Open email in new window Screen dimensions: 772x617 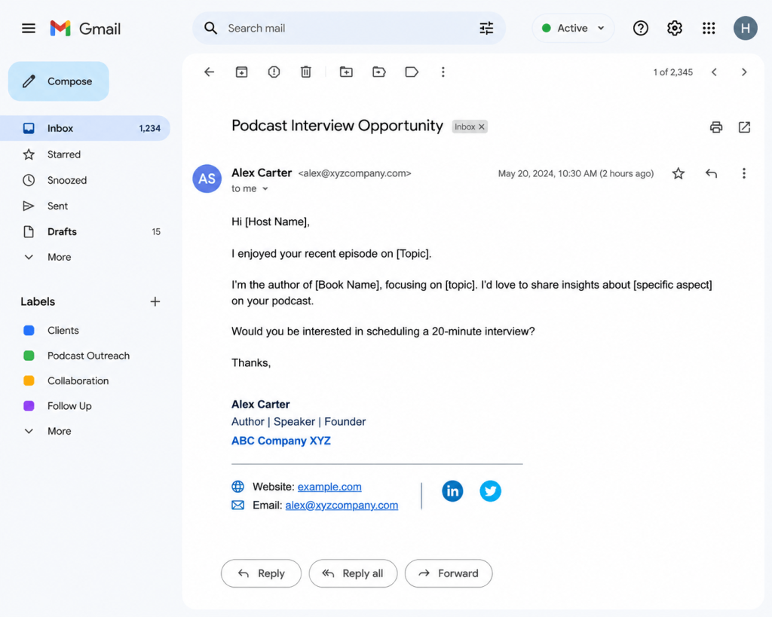tap(744, 127)
